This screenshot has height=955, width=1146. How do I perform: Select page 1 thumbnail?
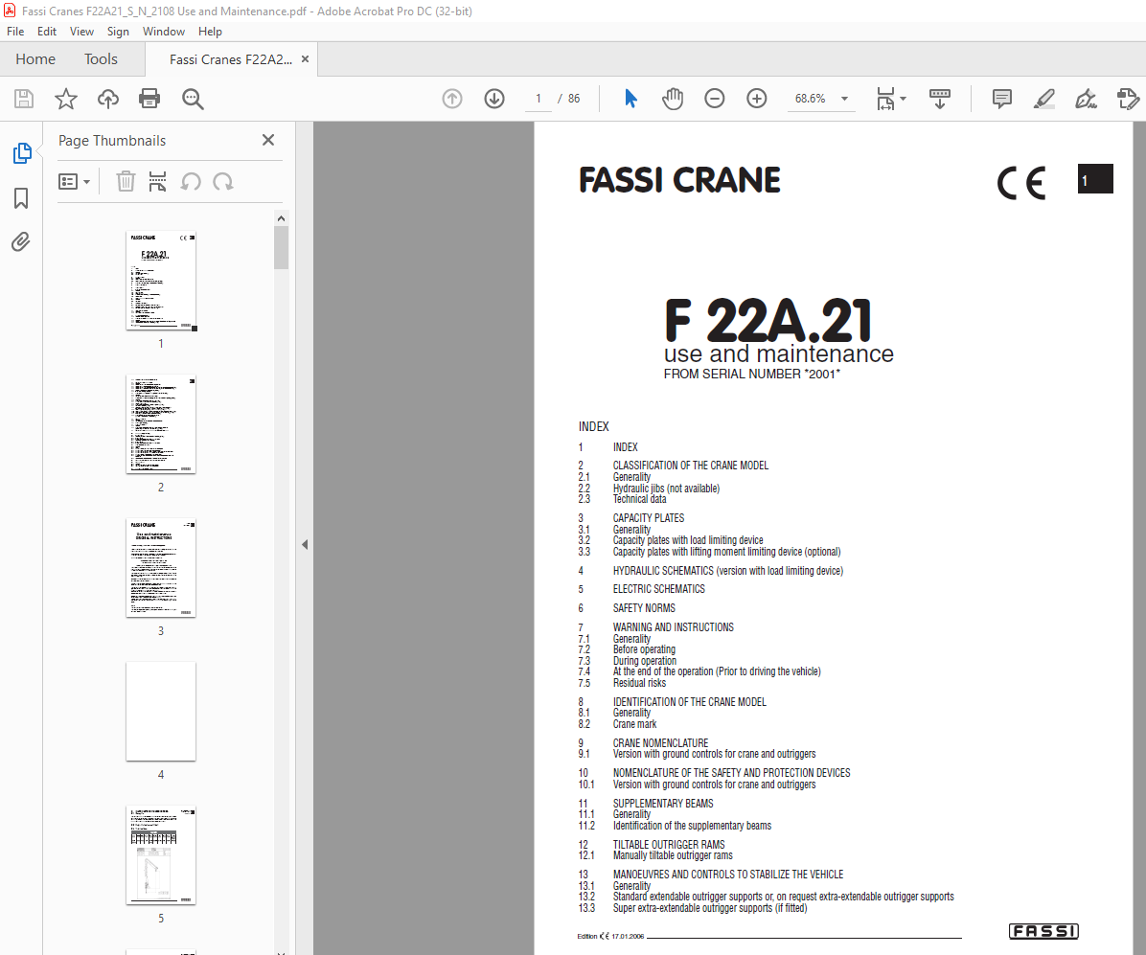(161, 282)
